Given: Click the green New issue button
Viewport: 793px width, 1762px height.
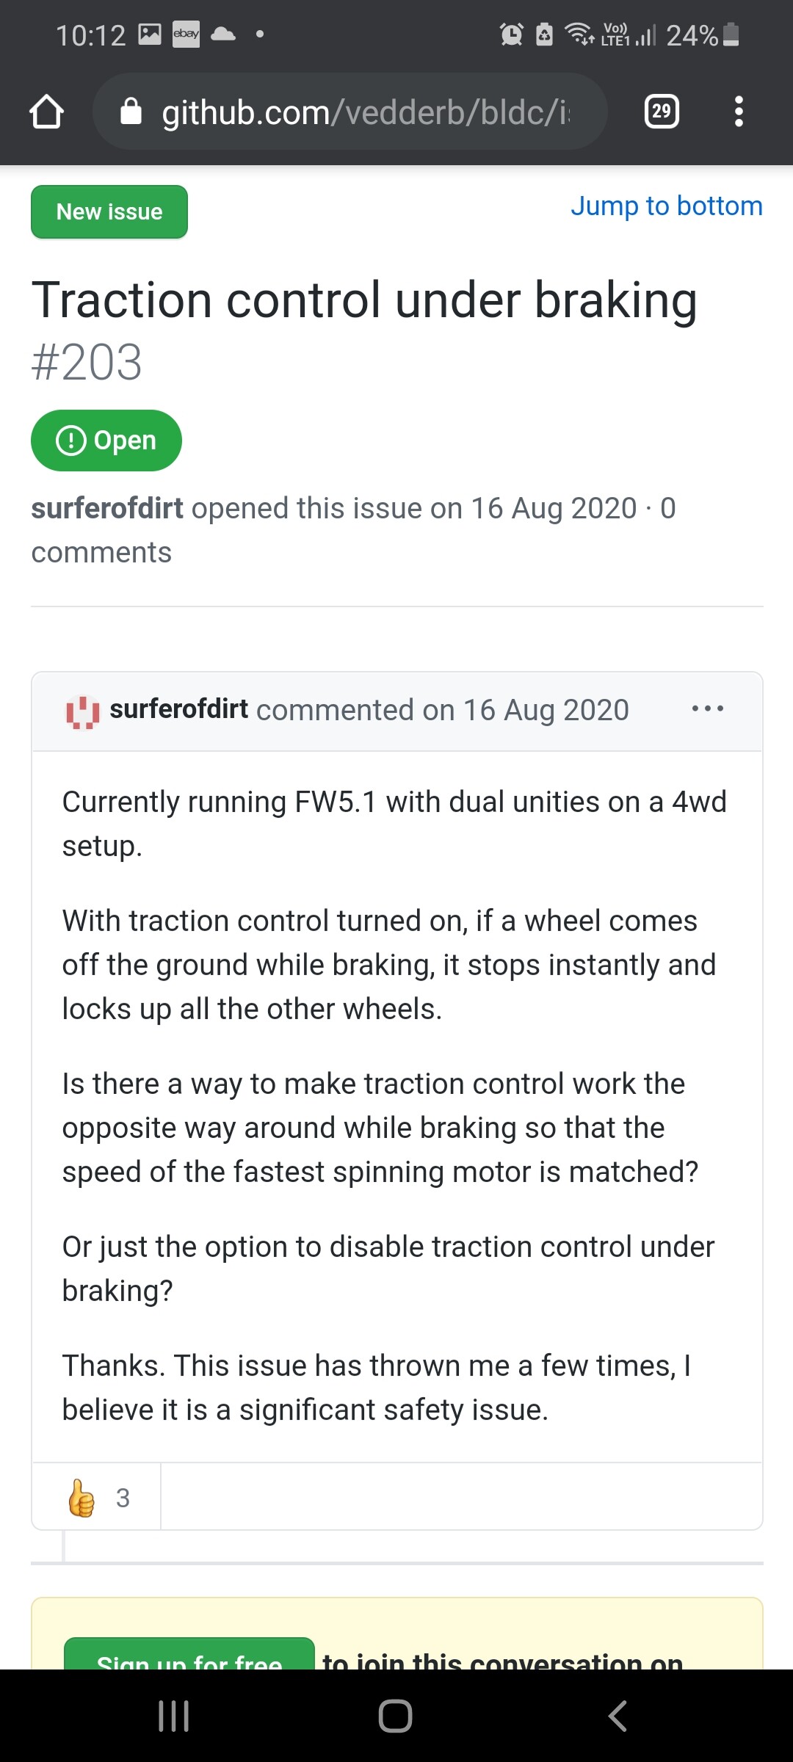Looking at the screenshot, I should click(x=109, y=211).
